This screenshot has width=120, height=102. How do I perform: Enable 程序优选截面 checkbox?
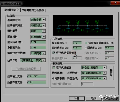click(54, 67)
